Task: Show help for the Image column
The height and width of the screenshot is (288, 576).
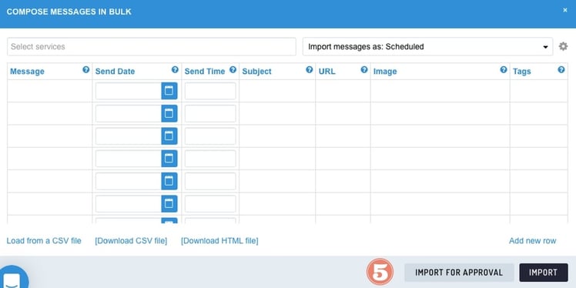Action: tap(504, 70)
